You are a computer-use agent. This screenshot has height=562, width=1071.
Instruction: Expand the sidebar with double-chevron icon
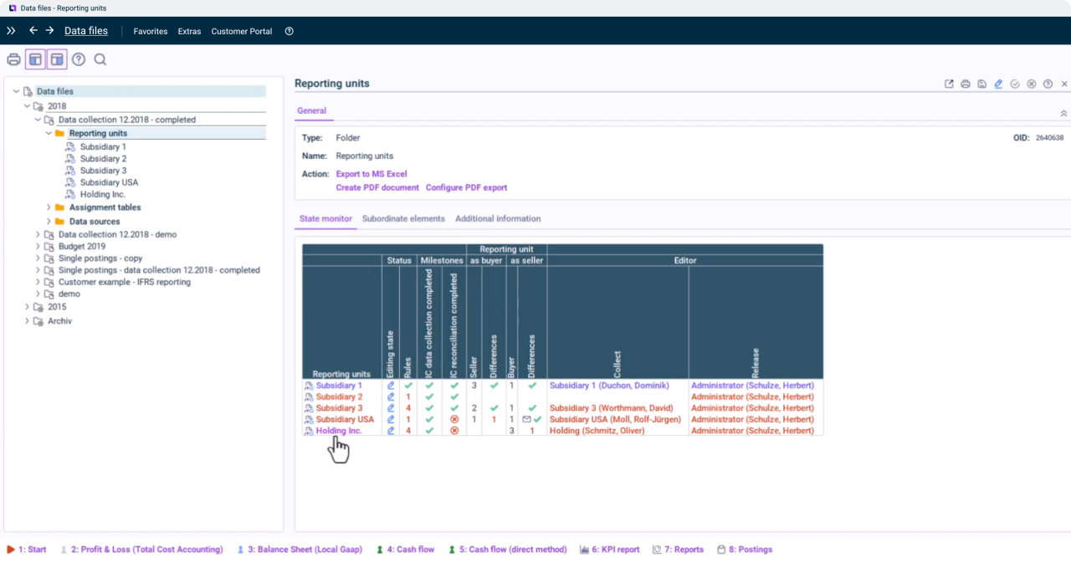coord(11,31)
